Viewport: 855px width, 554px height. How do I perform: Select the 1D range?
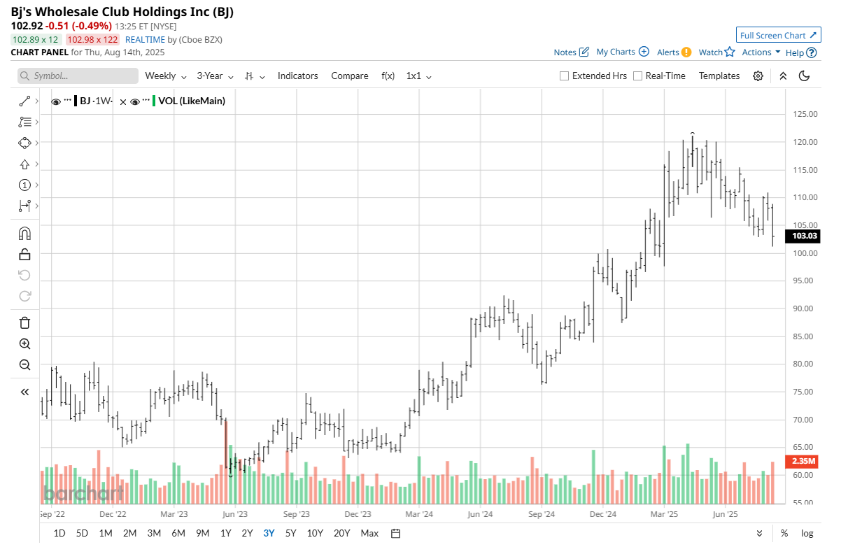59,533
